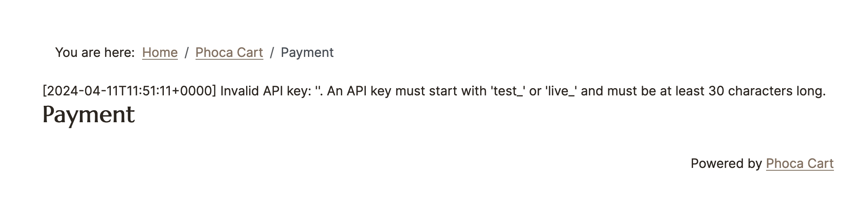Click the "Invalid API key" error text
Image resolution: width=852 pixels, height=222 pixels.
[266, 91]
